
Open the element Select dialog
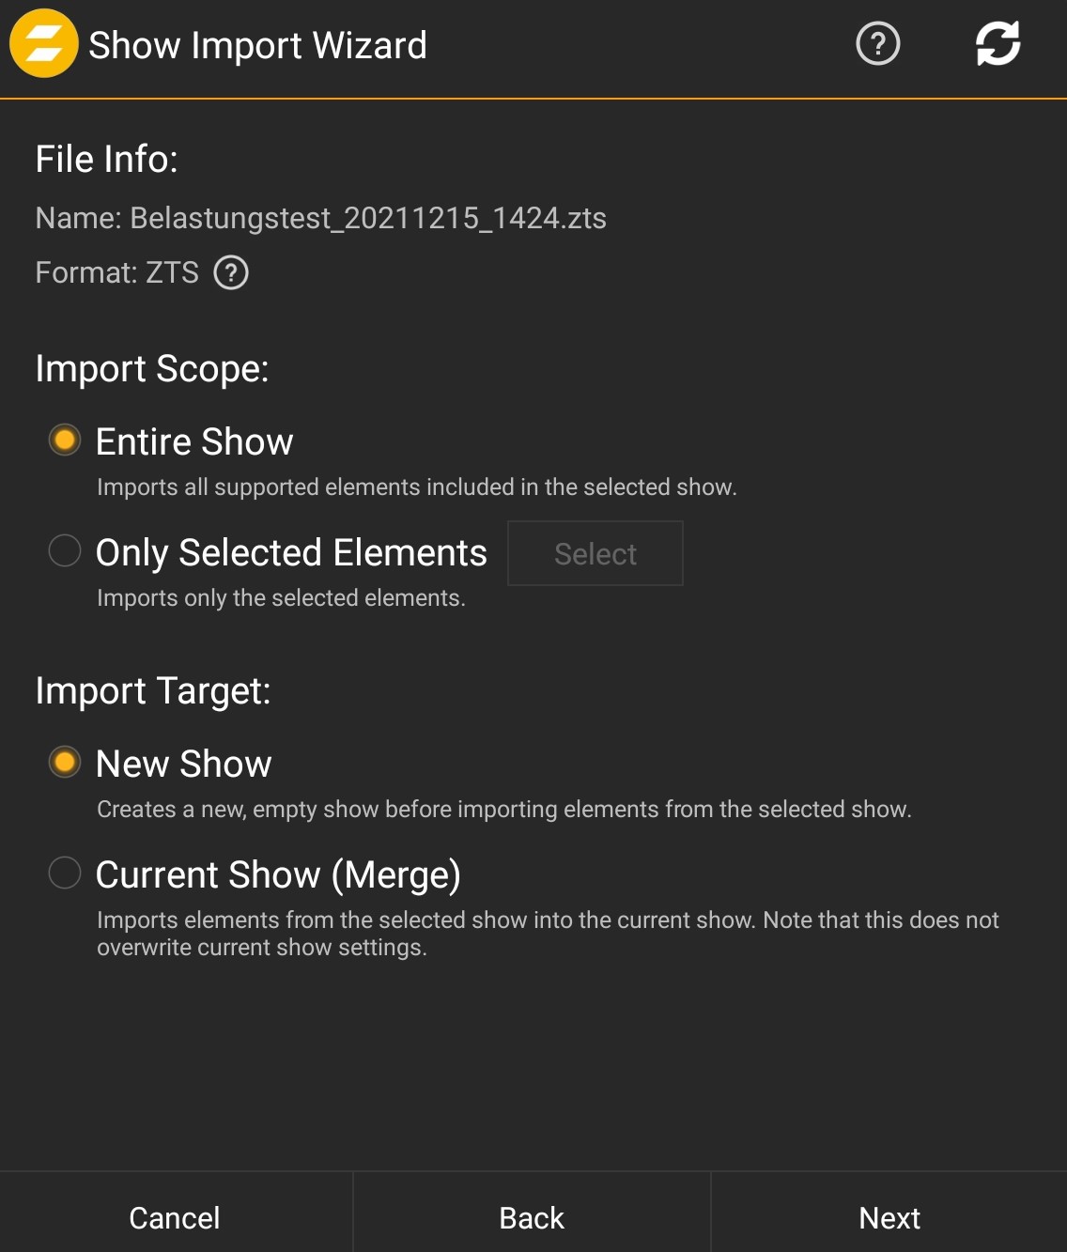point(595,553)
